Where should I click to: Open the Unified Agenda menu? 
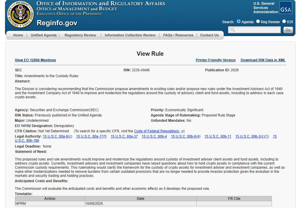pyautogui.click(x=43, y=35)
